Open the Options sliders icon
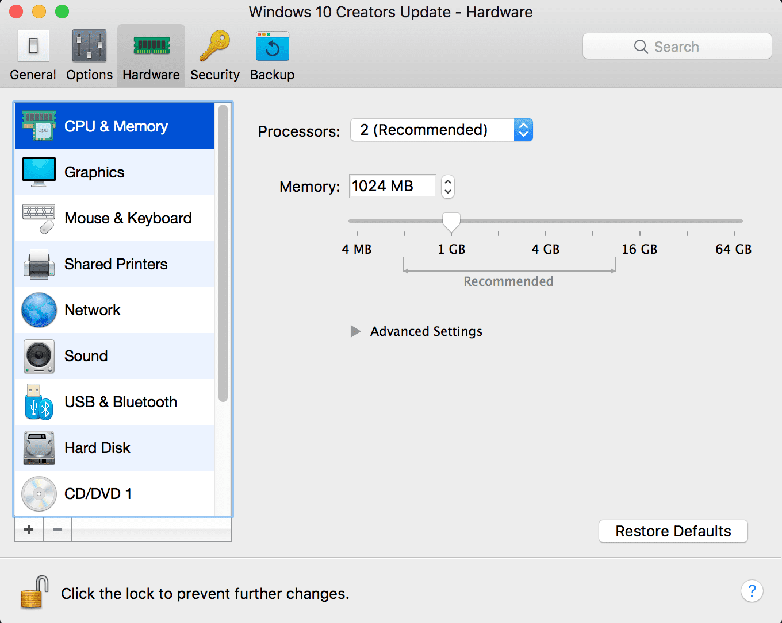 [89, 45]
